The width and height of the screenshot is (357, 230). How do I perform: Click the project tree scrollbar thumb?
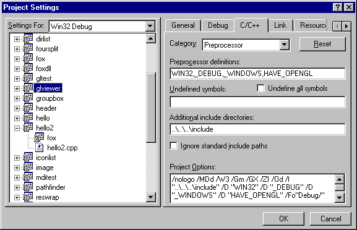[x=151, y=108]
